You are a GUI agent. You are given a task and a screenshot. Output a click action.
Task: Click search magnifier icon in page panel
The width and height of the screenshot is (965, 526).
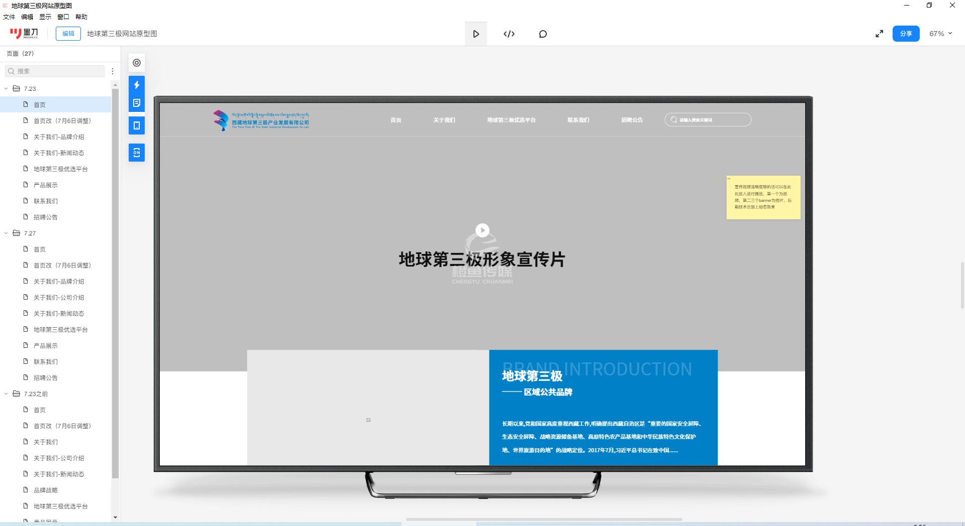coord(11,71)
